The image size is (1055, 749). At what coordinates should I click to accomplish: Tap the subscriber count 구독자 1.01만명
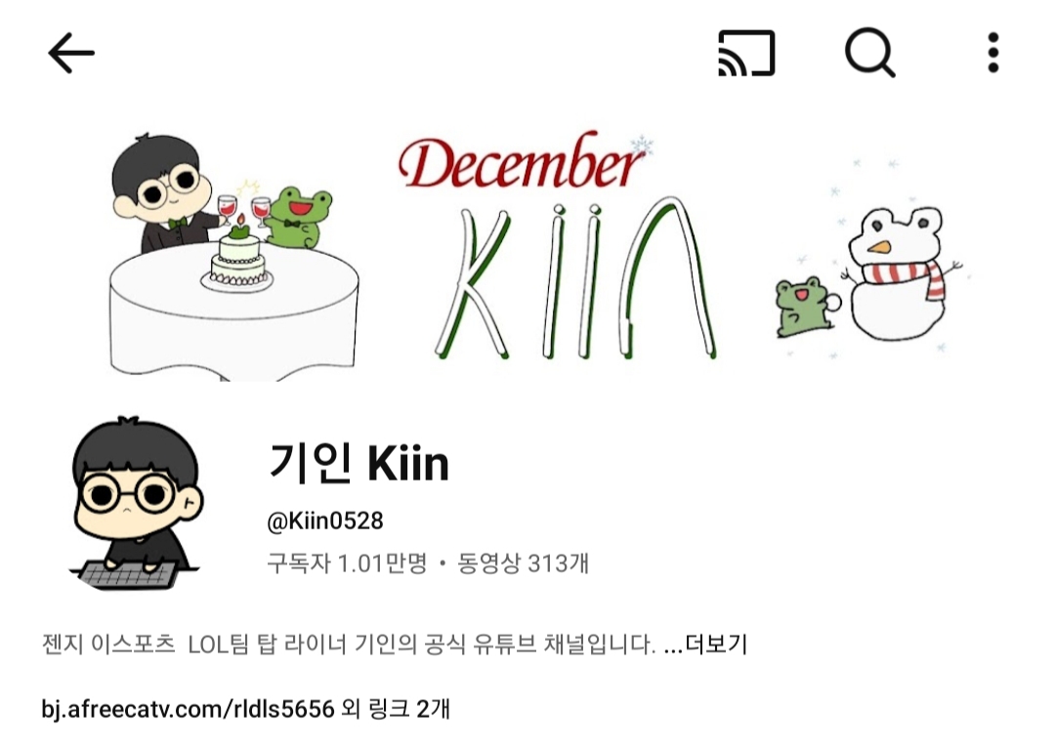pyautogui.click(x=347, y=563)
